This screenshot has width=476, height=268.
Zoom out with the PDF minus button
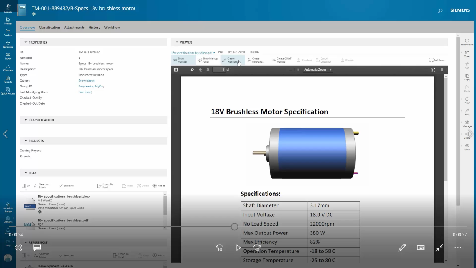290,70
